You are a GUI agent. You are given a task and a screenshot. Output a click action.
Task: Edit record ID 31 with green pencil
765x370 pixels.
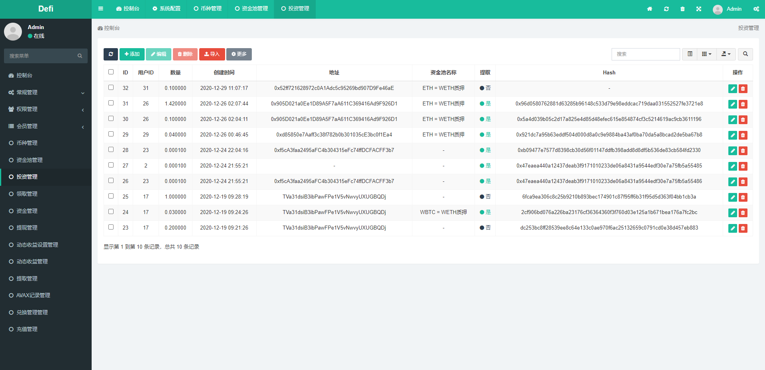pyautogui.click(x=732, y=104)
